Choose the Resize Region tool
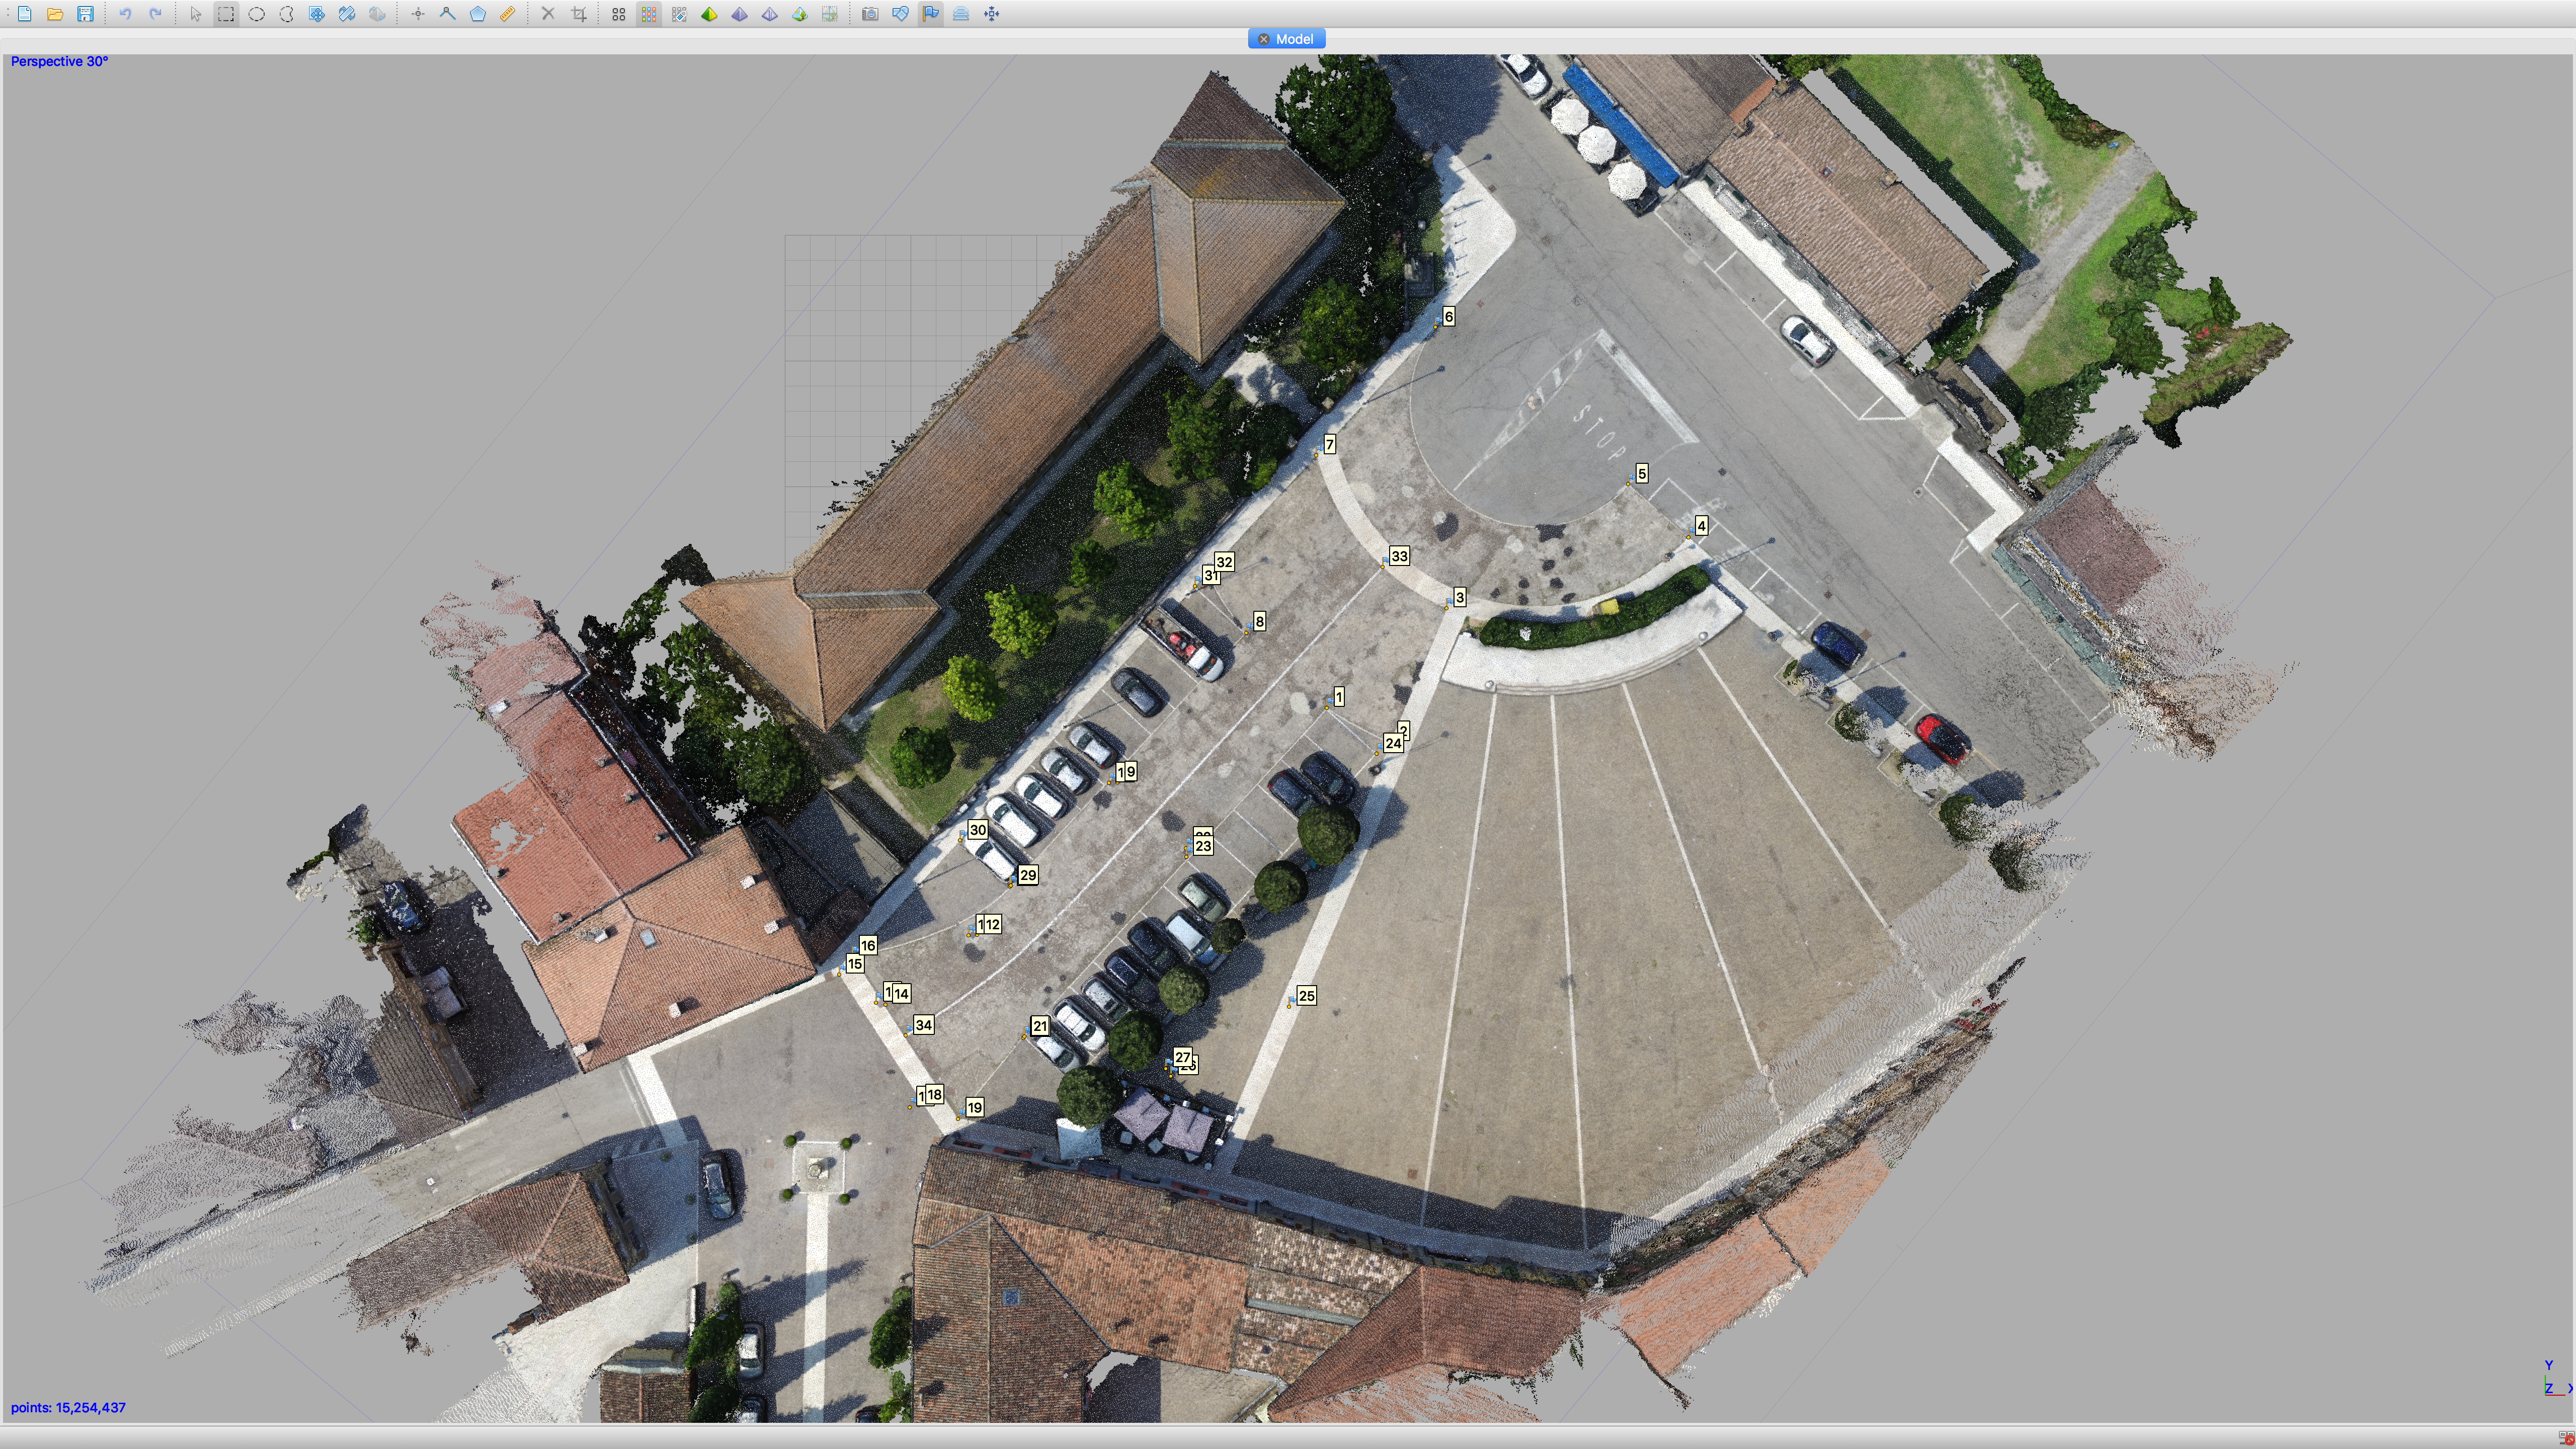2576x1449 pixels. pos(347,14)
